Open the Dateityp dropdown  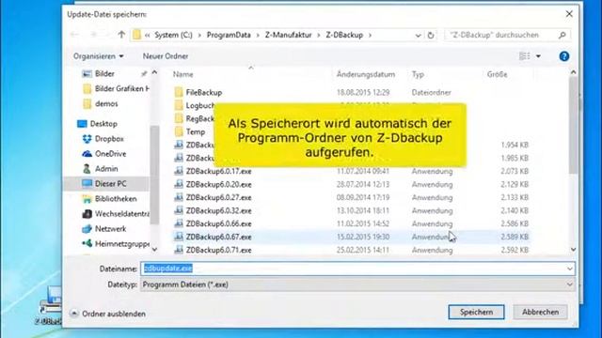point(357,284)
